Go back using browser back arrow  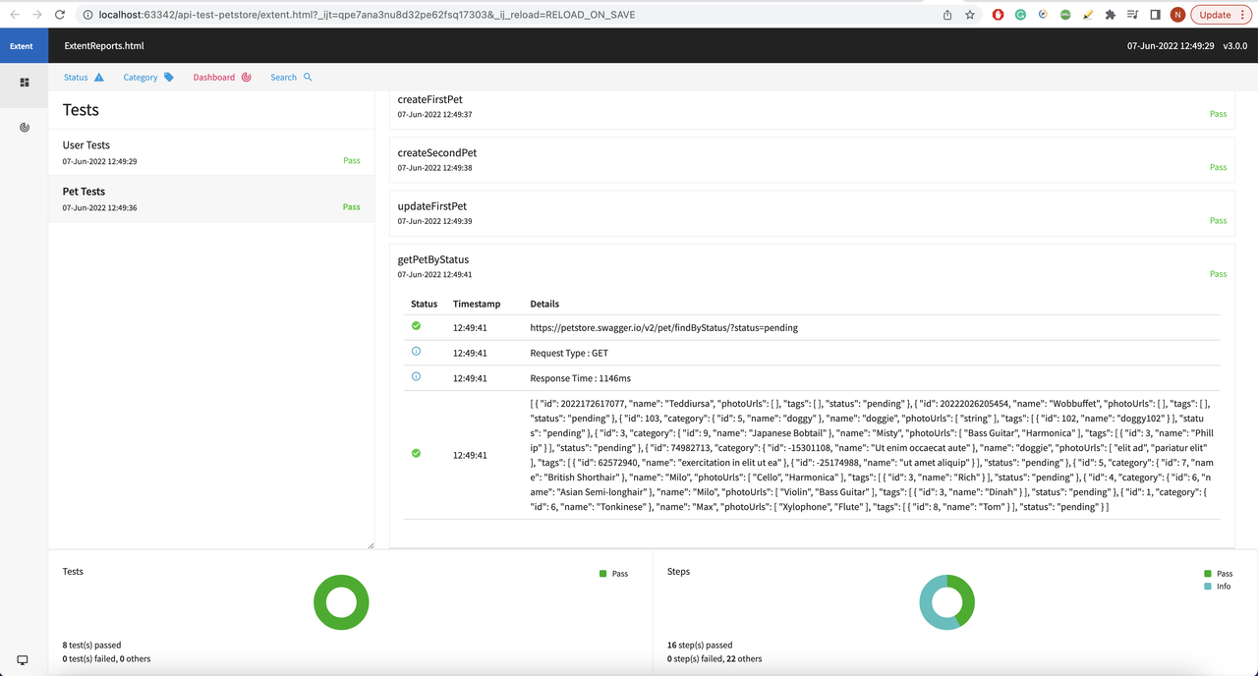[14, 15]
